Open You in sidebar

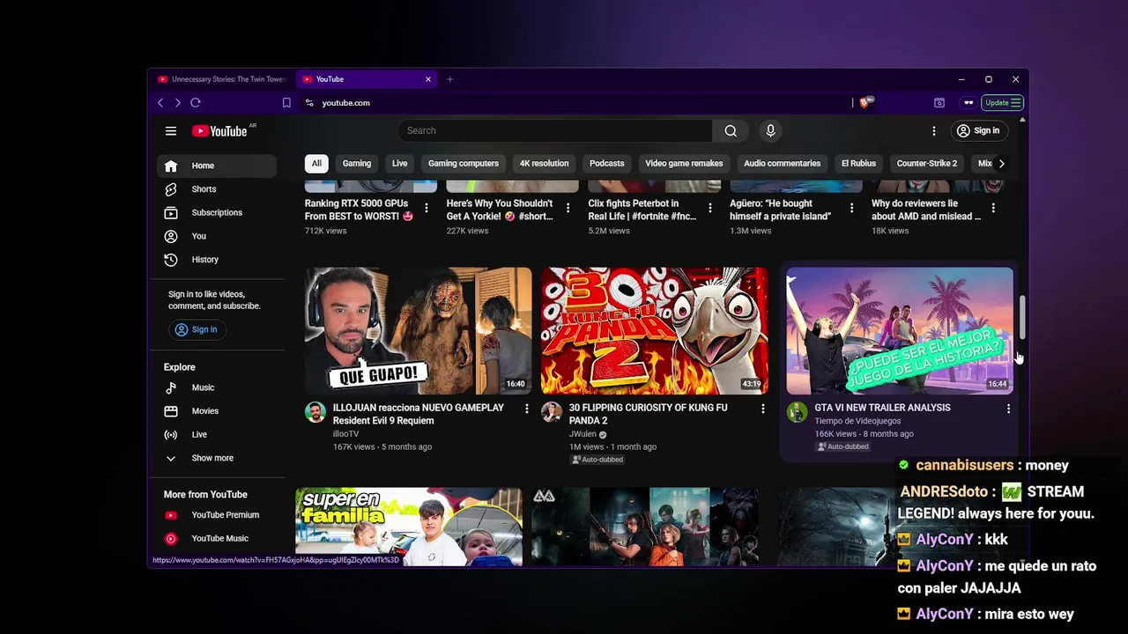217,236
